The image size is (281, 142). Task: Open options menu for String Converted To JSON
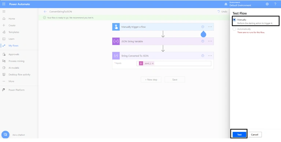point(210,56)
